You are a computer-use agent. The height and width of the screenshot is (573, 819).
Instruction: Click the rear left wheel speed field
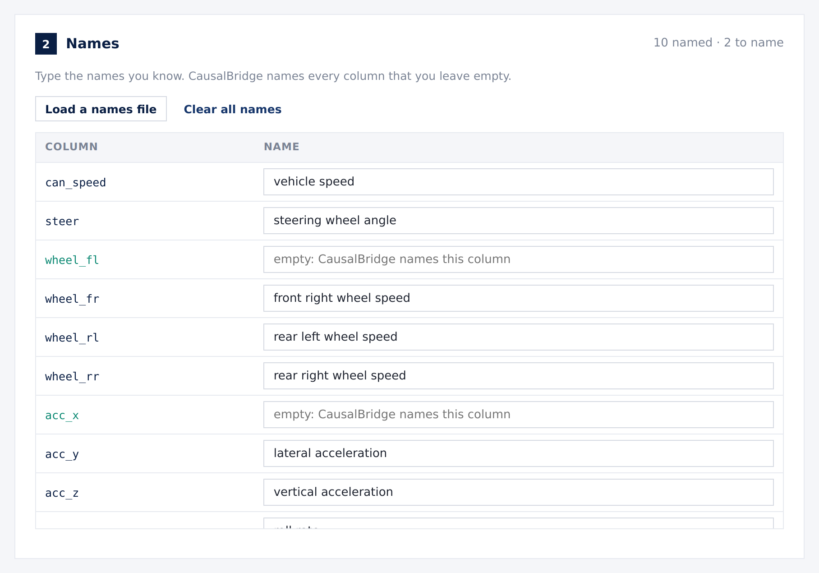(519, 337)
